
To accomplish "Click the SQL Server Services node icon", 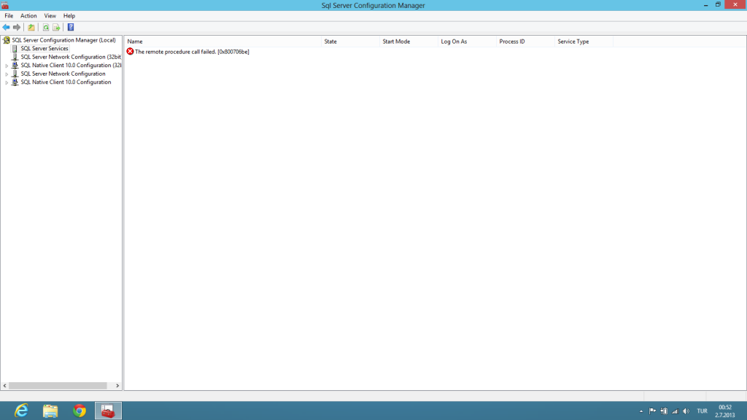I will (15, 49).
